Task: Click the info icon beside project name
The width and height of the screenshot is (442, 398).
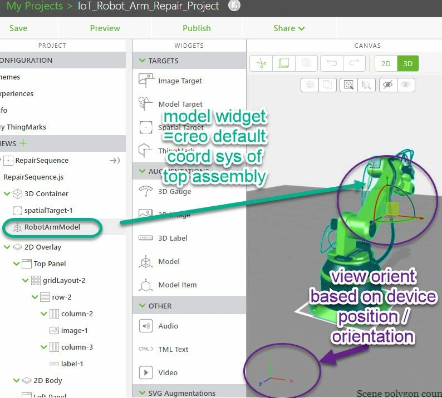Action: pyautogui.click(x=234, y=6)
